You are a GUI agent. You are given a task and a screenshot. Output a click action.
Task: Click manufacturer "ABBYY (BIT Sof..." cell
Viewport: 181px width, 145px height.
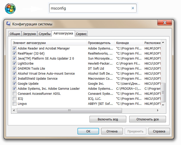tap(100, 104)
